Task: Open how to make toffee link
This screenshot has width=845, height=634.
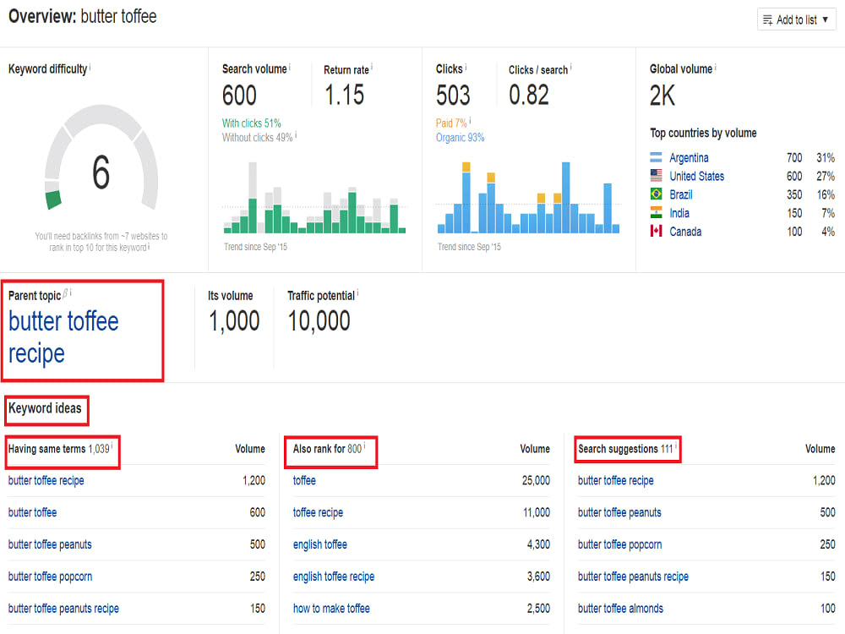Action: click(x=331, y=609)
